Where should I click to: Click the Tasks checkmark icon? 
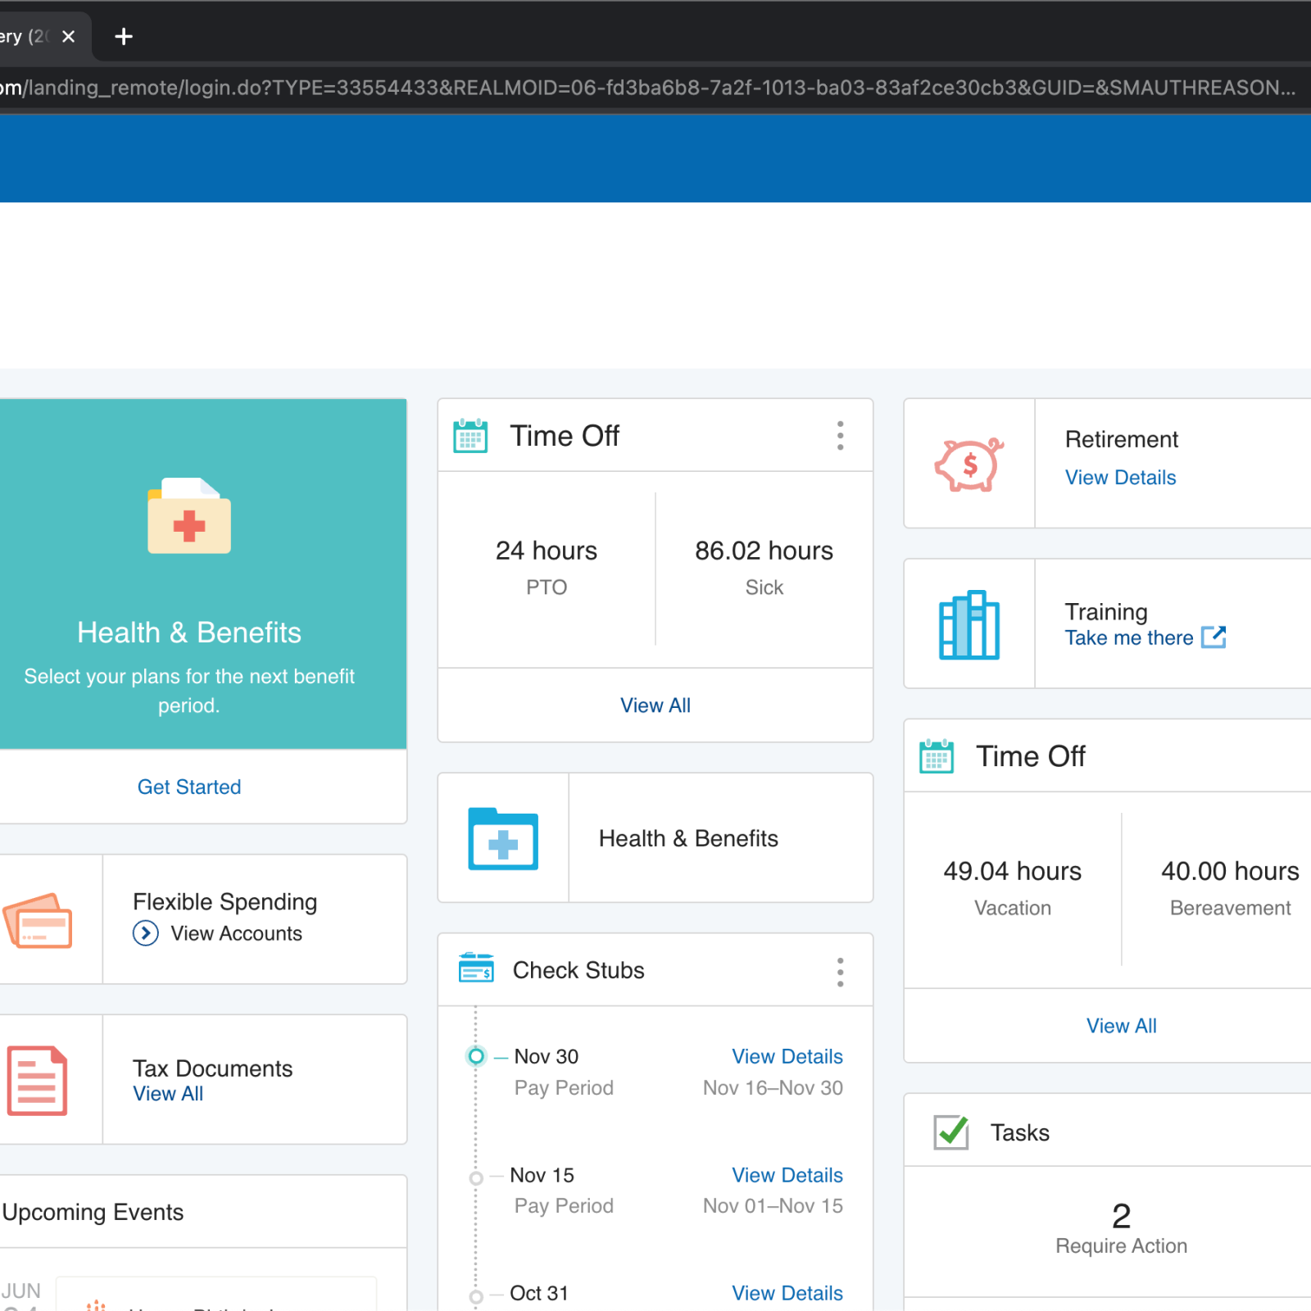951,1132
